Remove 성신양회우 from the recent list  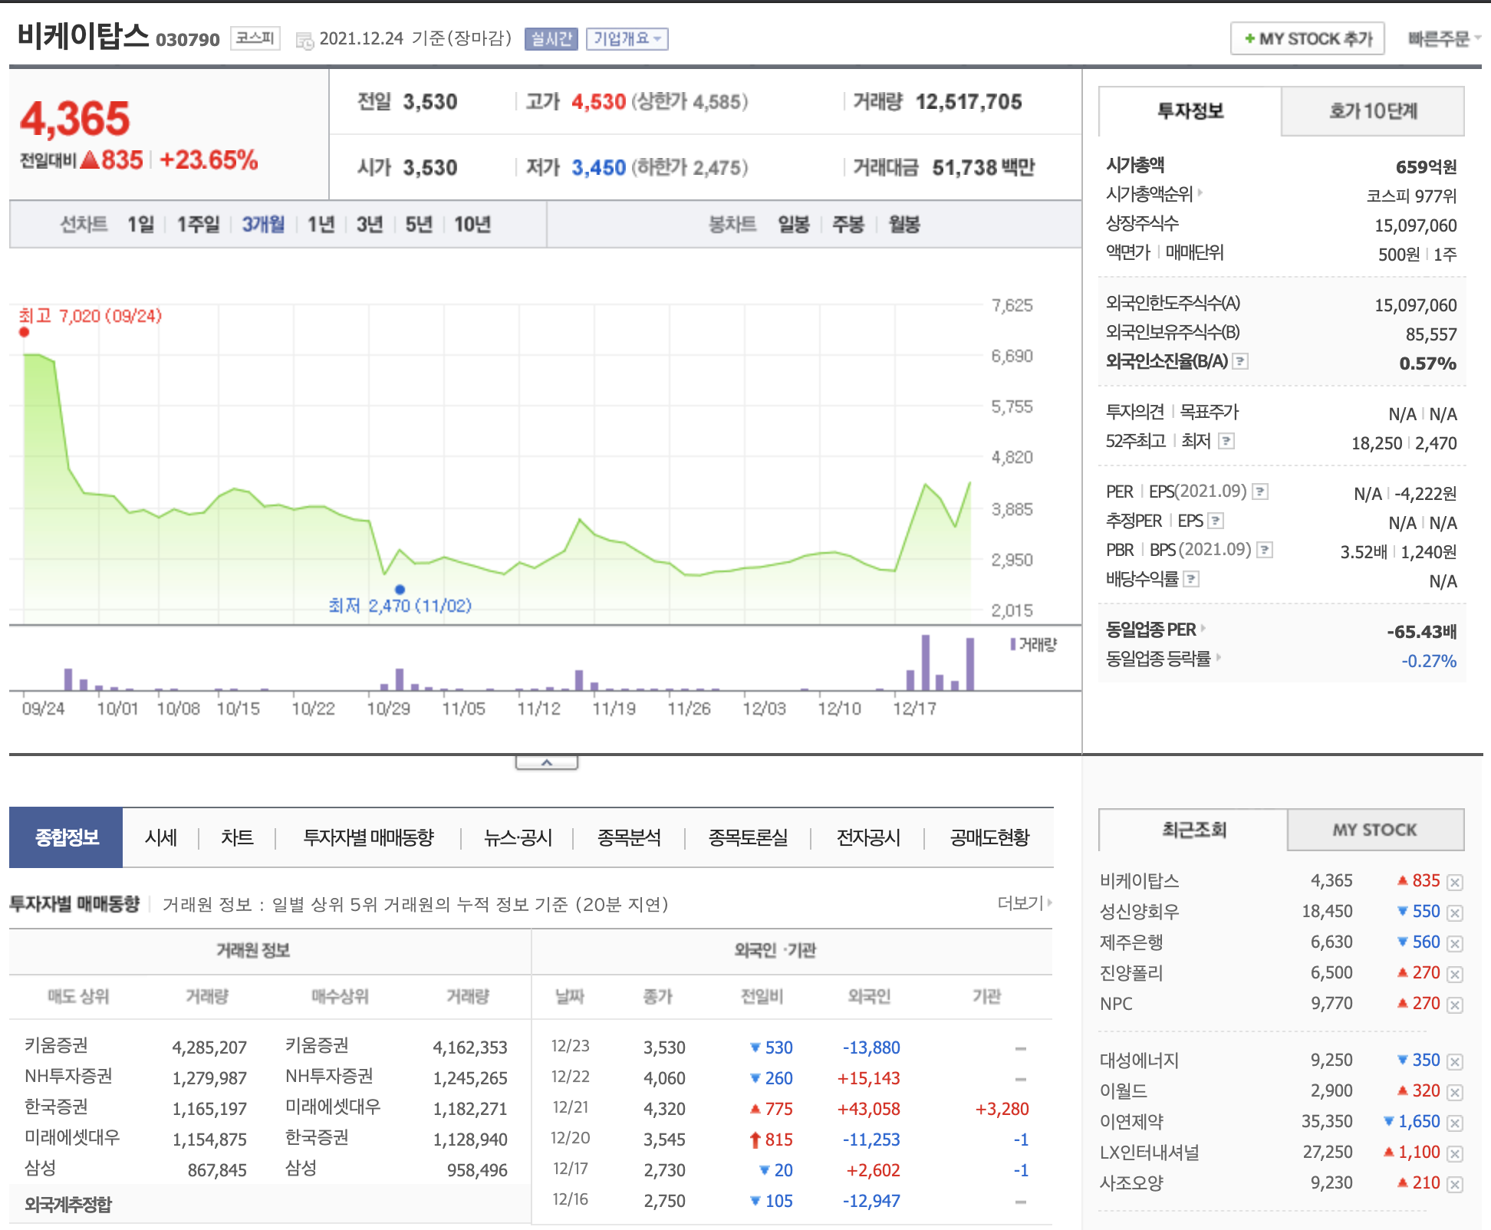tap(1455, 913)
